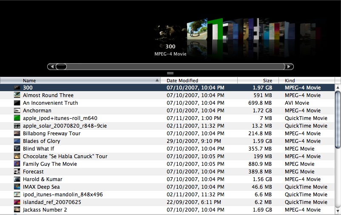This screenshot has width=341, height=215.
Task: Select apple_solar_20070820_r848-9cie file name
Action: coord(65,126)
